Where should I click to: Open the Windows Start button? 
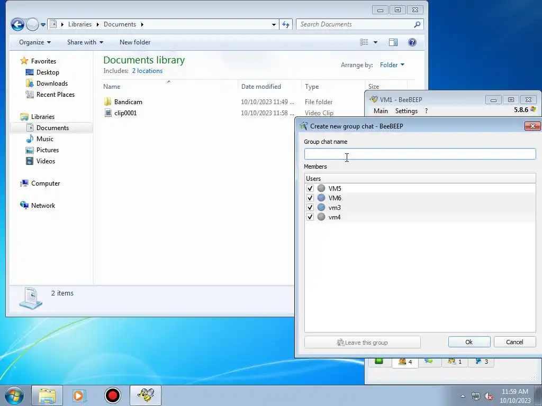[14, 395]
